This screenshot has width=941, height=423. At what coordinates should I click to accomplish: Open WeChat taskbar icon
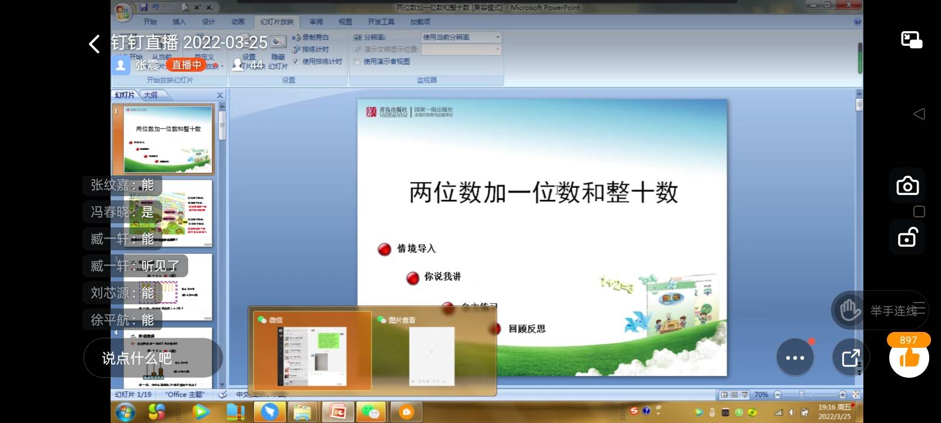click(371, 412)
